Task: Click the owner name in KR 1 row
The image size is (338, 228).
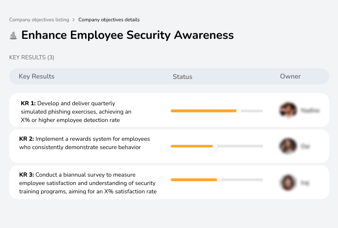Action: click(x=310, y=111)
